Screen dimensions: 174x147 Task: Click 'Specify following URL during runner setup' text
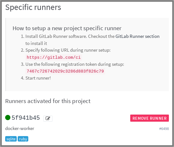point(68,50)
